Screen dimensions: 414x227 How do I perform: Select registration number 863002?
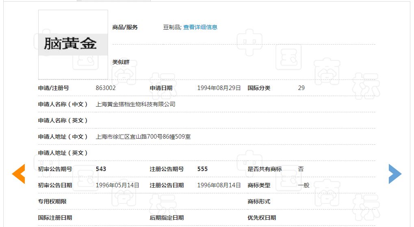point(106,88)
